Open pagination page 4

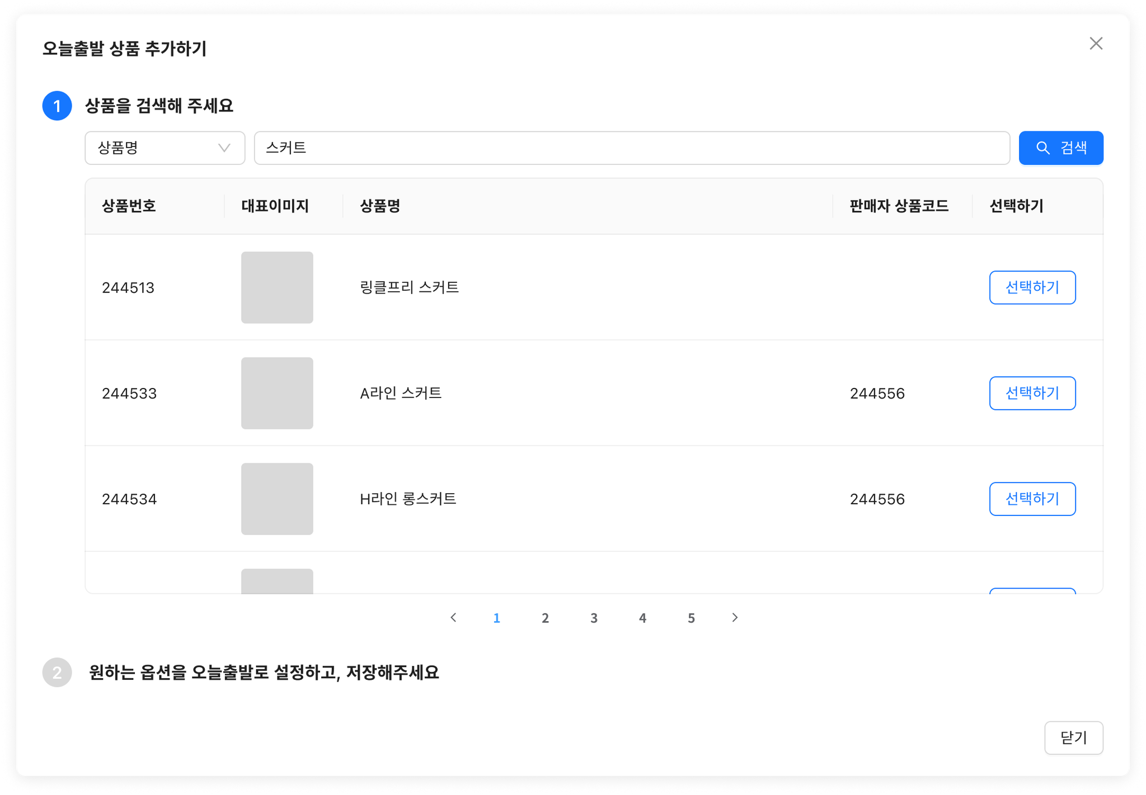642,618
